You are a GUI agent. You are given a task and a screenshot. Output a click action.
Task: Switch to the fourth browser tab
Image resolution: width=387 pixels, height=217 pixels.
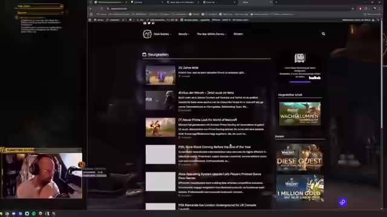[219, 2]
